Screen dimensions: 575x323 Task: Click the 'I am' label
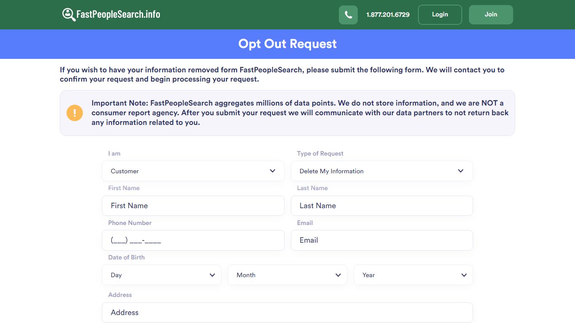point(114,154)
